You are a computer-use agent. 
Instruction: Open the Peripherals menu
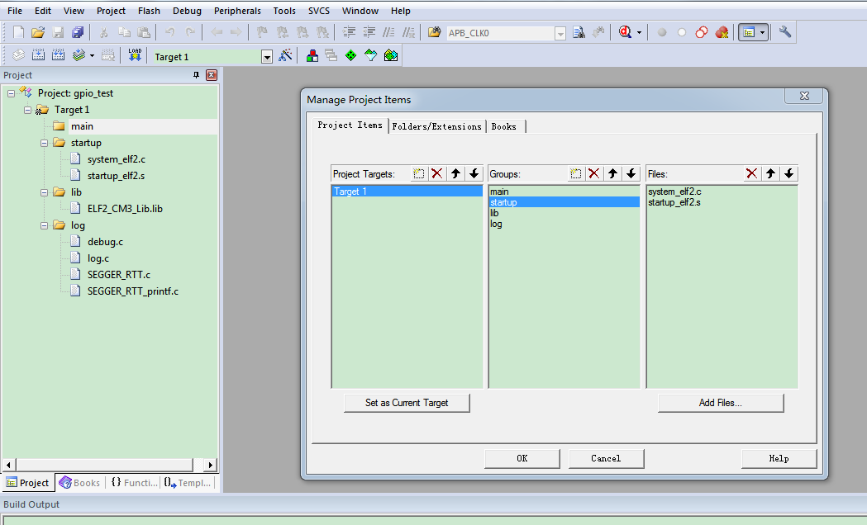237,11
